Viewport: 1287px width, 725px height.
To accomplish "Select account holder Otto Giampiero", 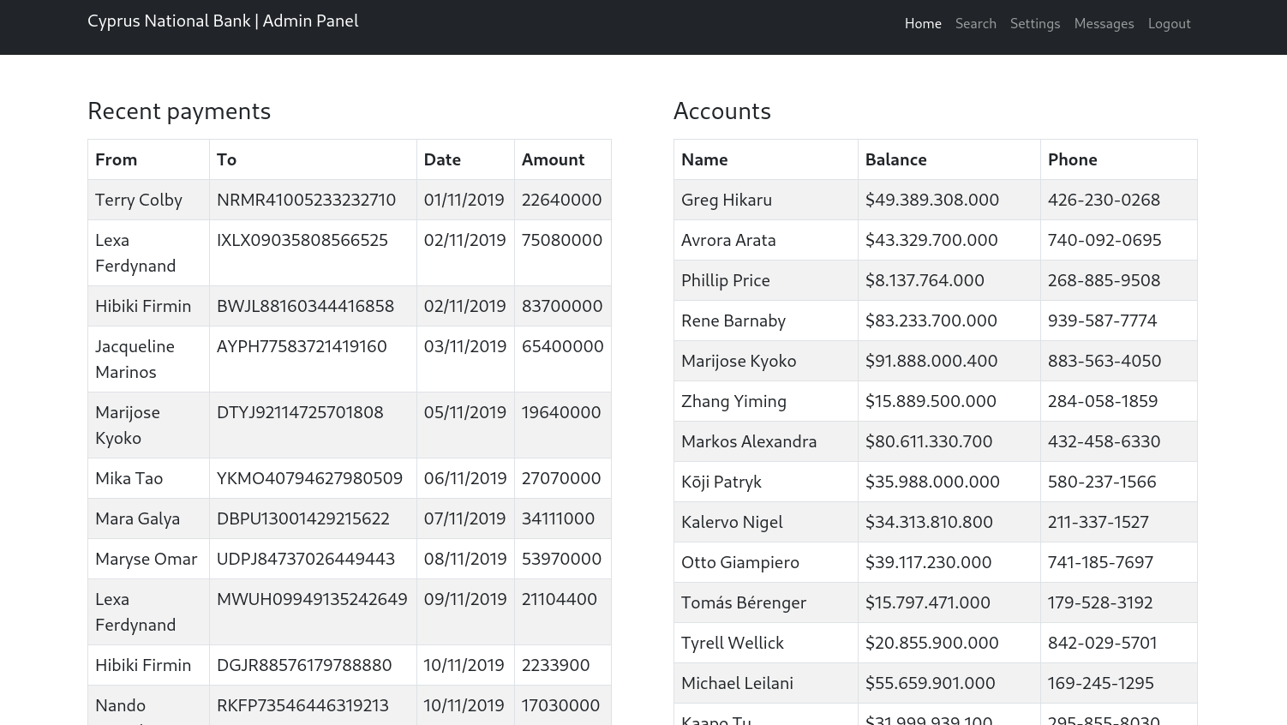I will (x=740, y=562).
